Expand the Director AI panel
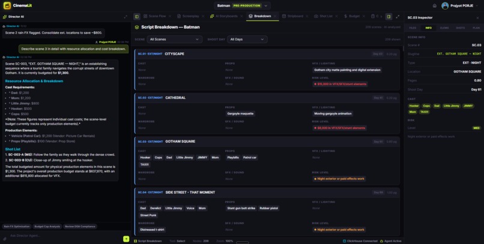484x244 pixels. [x=126, y=17]
